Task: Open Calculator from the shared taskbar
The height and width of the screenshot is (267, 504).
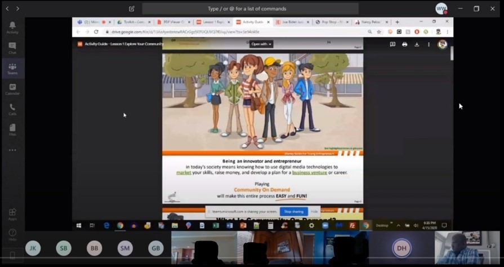Action: coord(270,225)
